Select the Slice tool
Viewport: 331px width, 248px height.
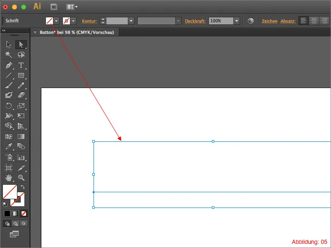pos(21,168)
